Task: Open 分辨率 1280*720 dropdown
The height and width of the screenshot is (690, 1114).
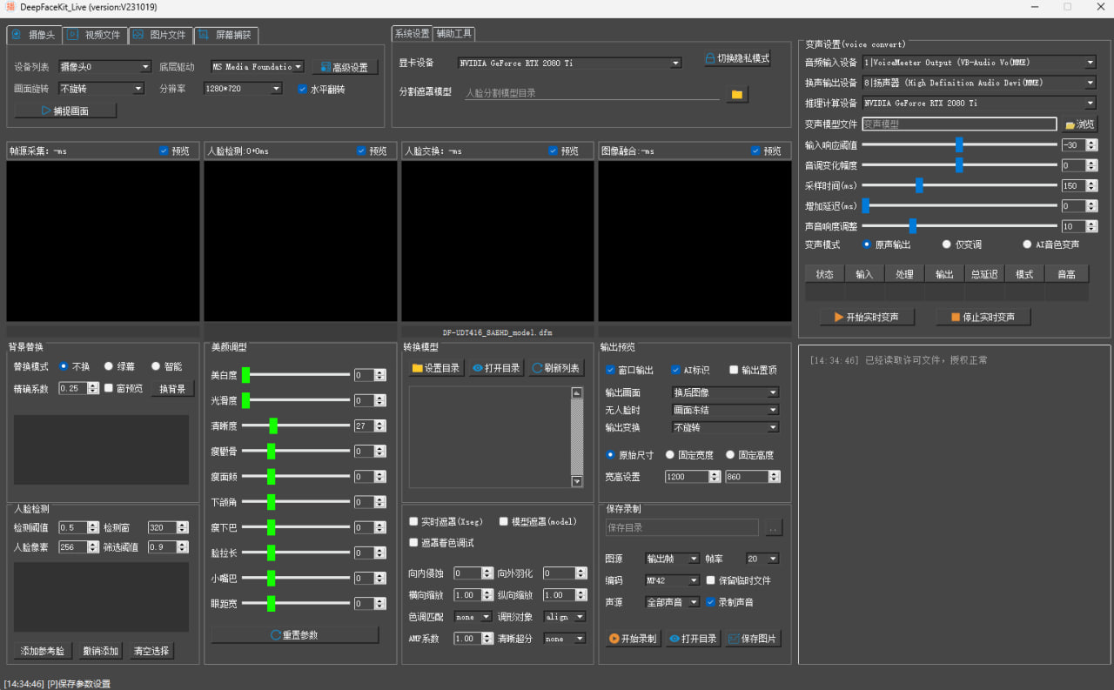Action: [x=243, y=89]
